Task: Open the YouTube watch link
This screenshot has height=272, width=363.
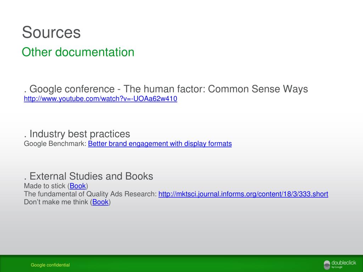Action: (x=100, y=99)
